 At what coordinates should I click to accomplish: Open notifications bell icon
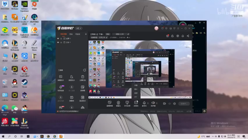183,36
